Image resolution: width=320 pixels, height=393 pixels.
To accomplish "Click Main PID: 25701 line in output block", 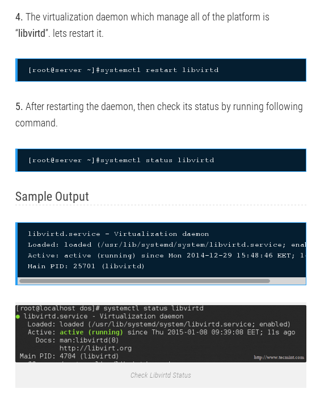I will click(x=86, y=266).
